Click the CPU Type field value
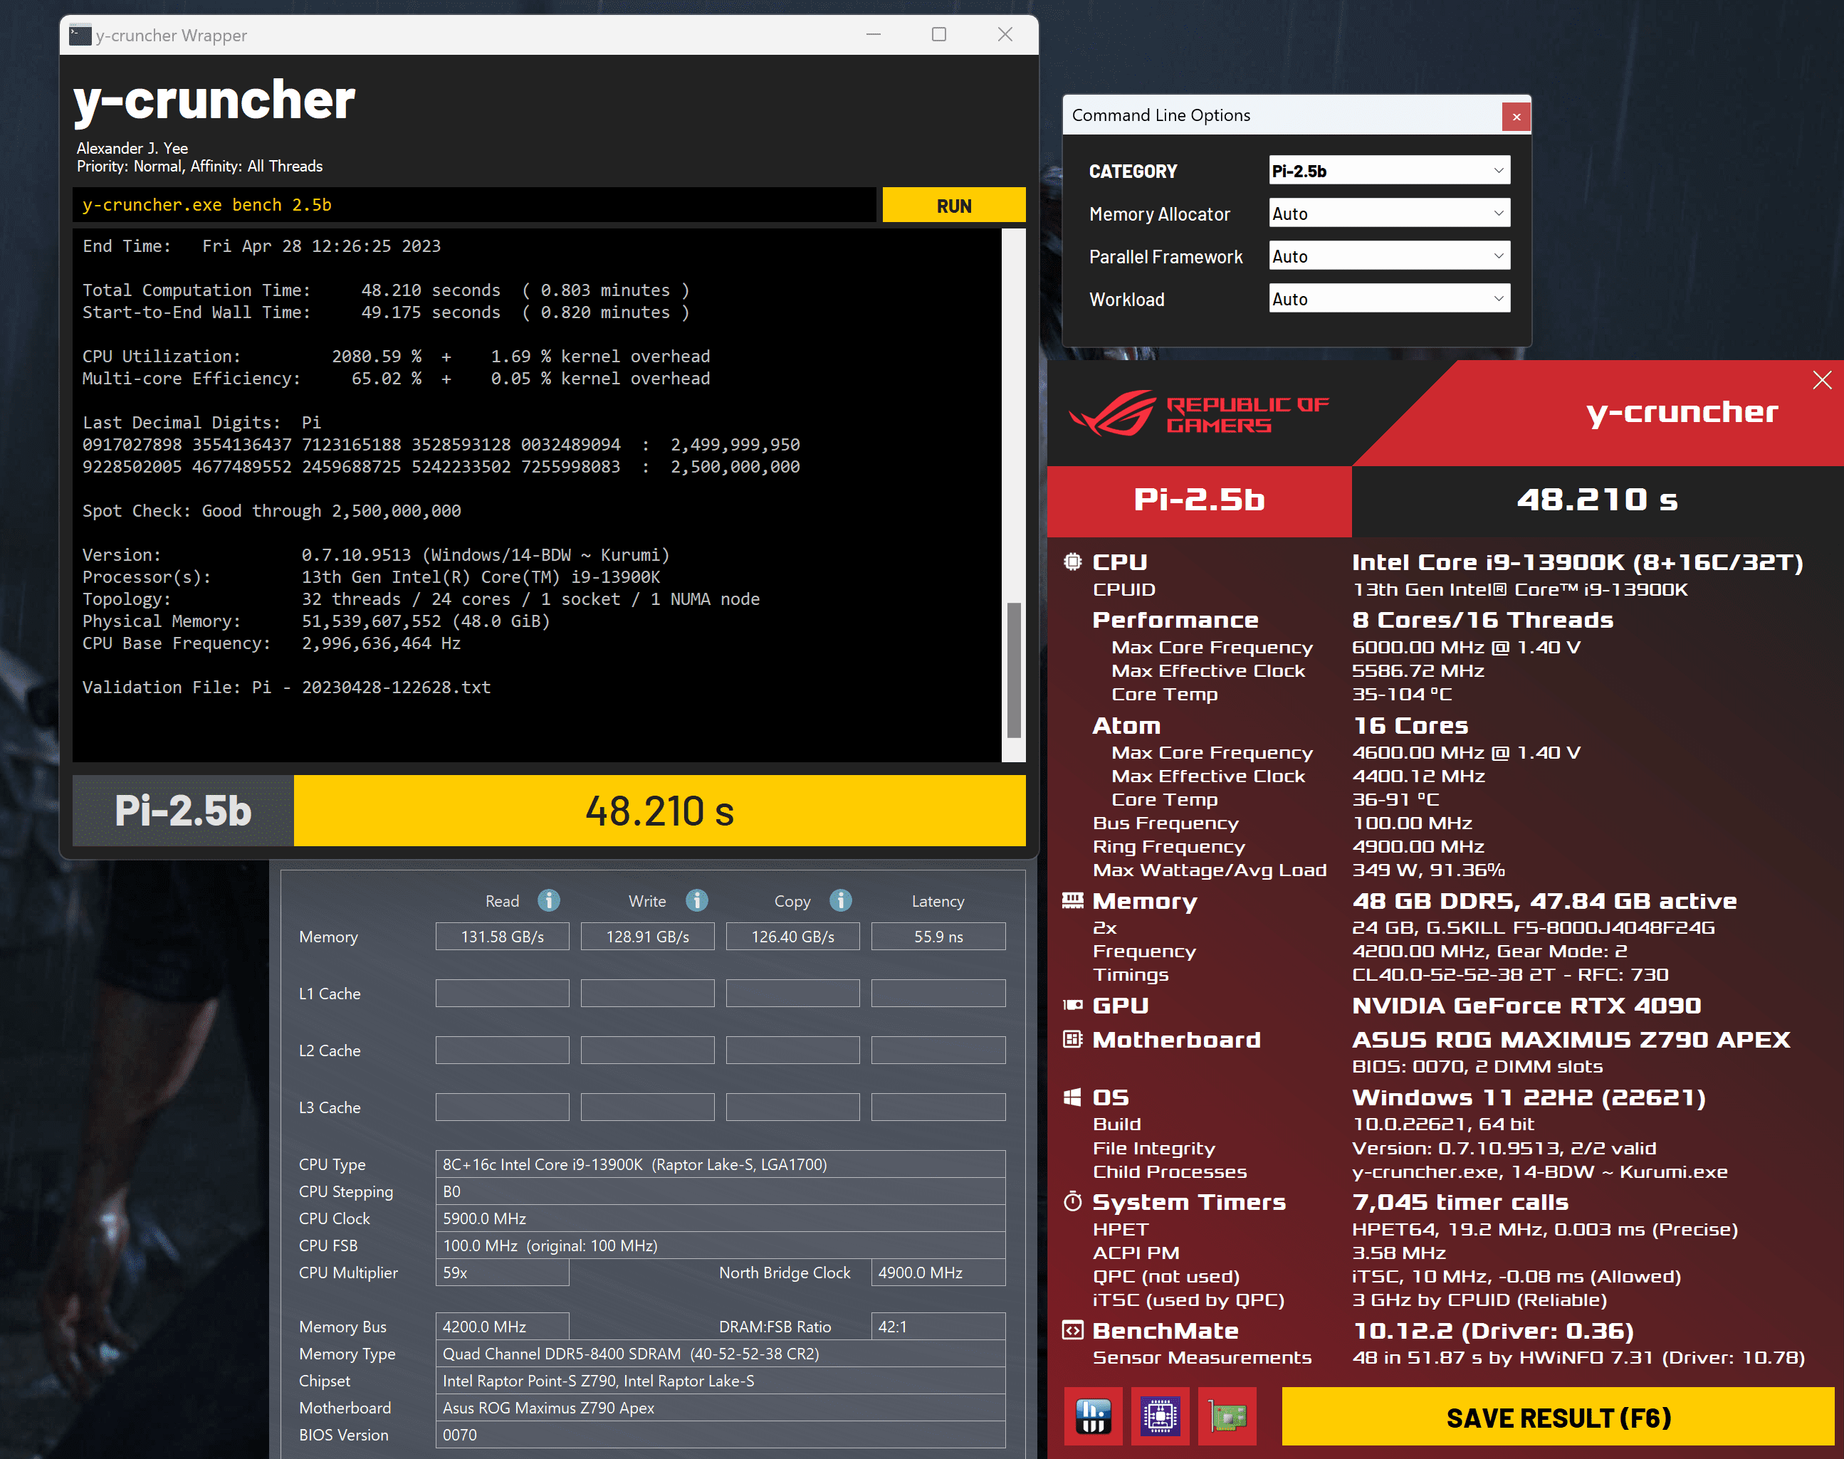The width and height of the screenshot is (1844, 1459). click(721, 1164)
